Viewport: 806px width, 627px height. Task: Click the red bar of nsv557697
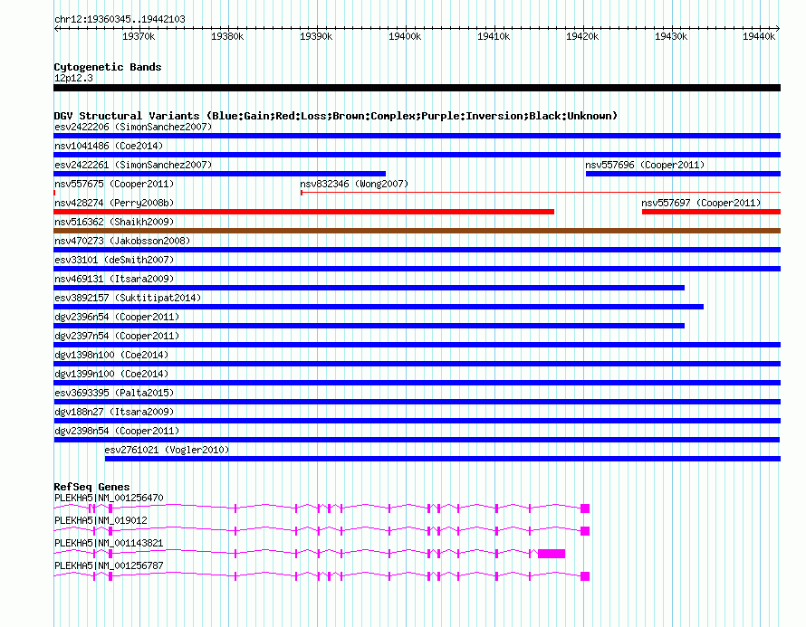712,212
